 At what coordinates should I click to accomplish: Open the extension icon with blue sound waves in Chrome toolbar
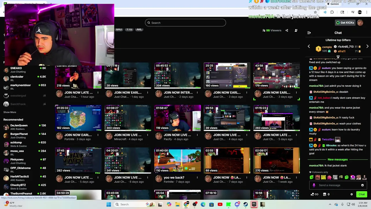[x=325, y=12]
